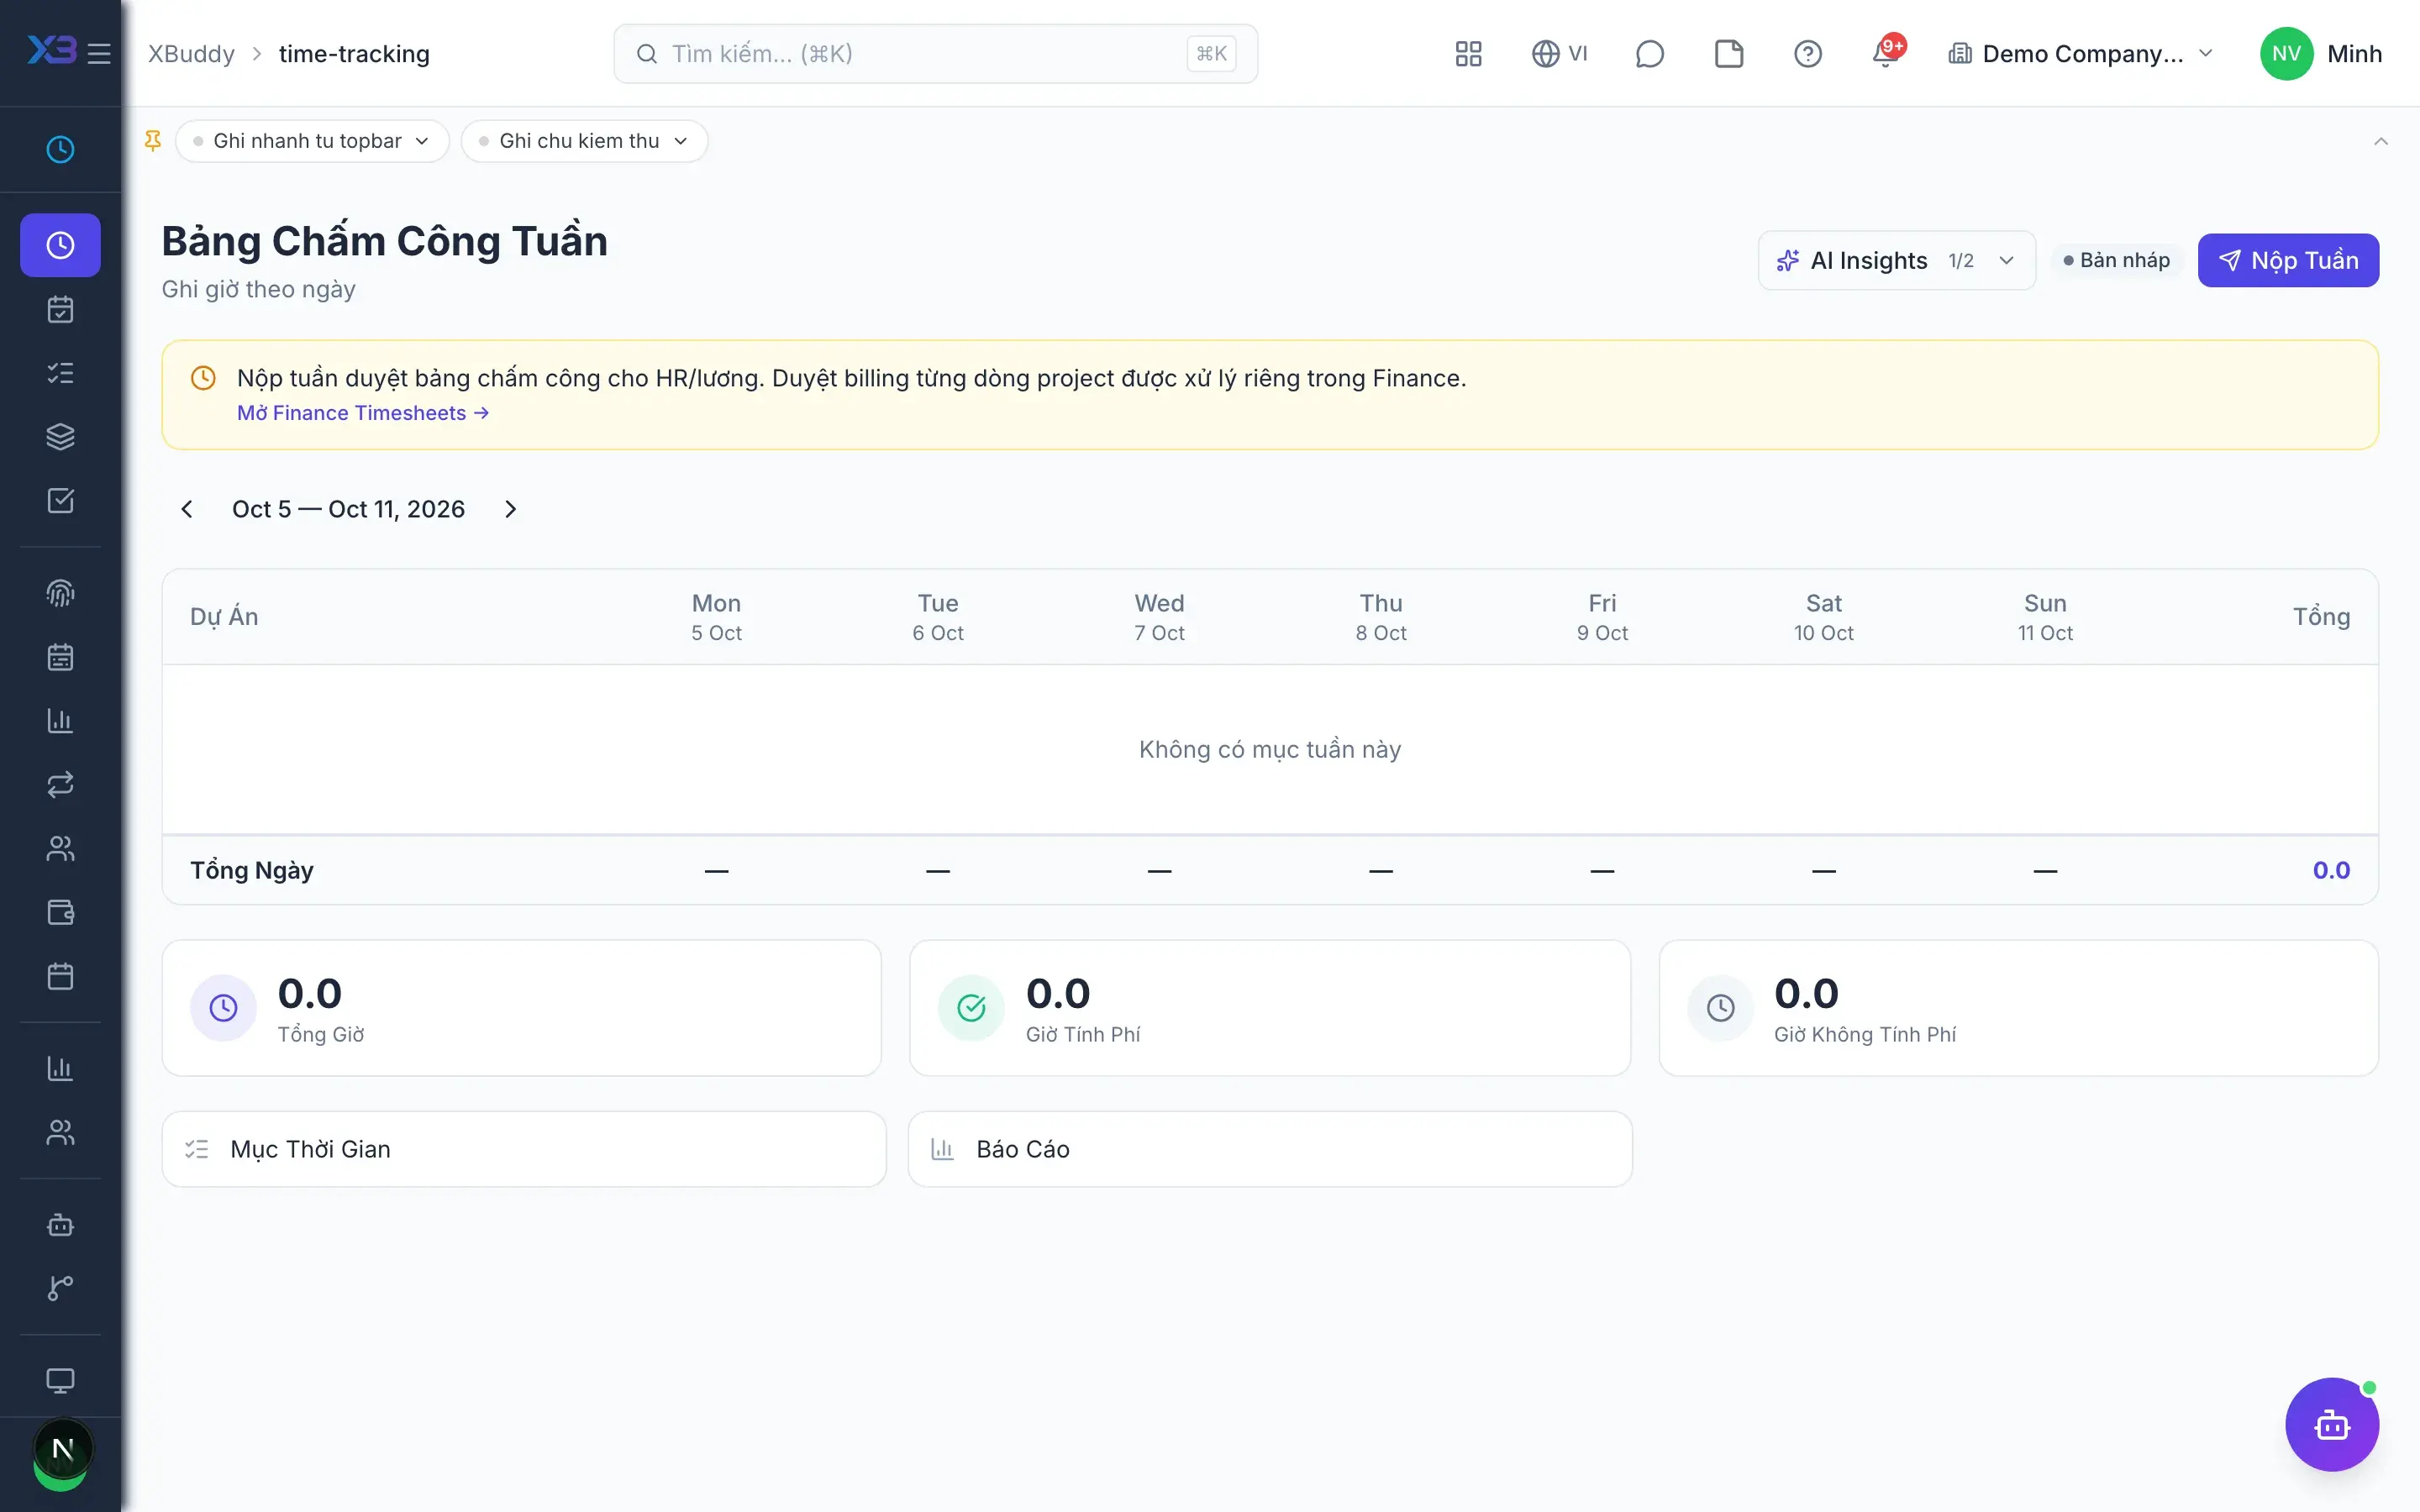Open notifications bell with 9+ badge
The height and width of the screenshot is (1512, 2420).
coord(1887,52)
